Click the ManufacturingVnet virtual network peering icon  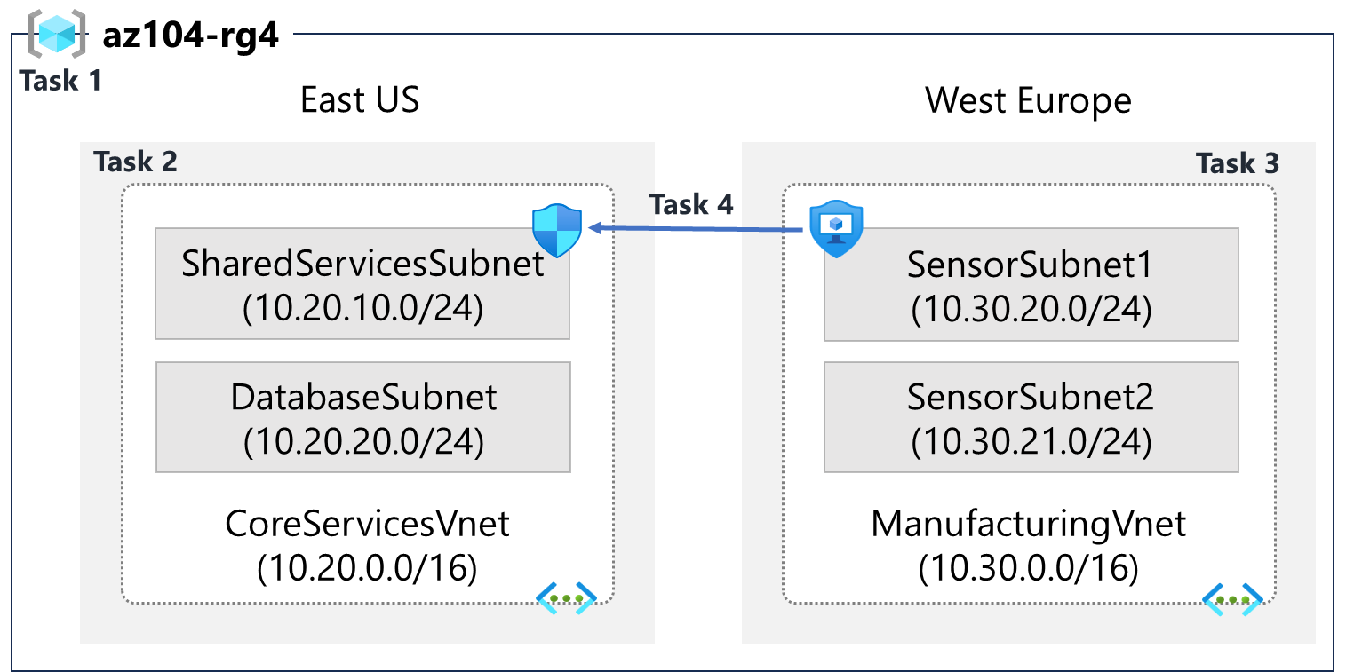click(1232, 599)
